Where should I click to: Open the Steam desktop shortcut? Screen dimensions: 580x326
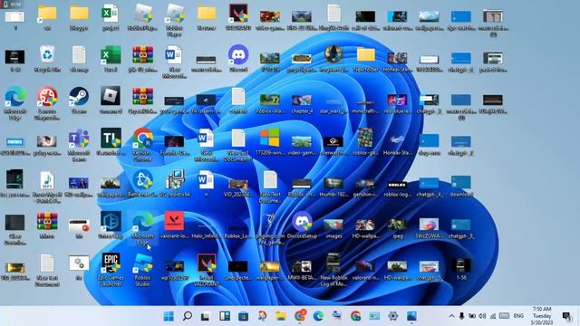tap(79, 100)
